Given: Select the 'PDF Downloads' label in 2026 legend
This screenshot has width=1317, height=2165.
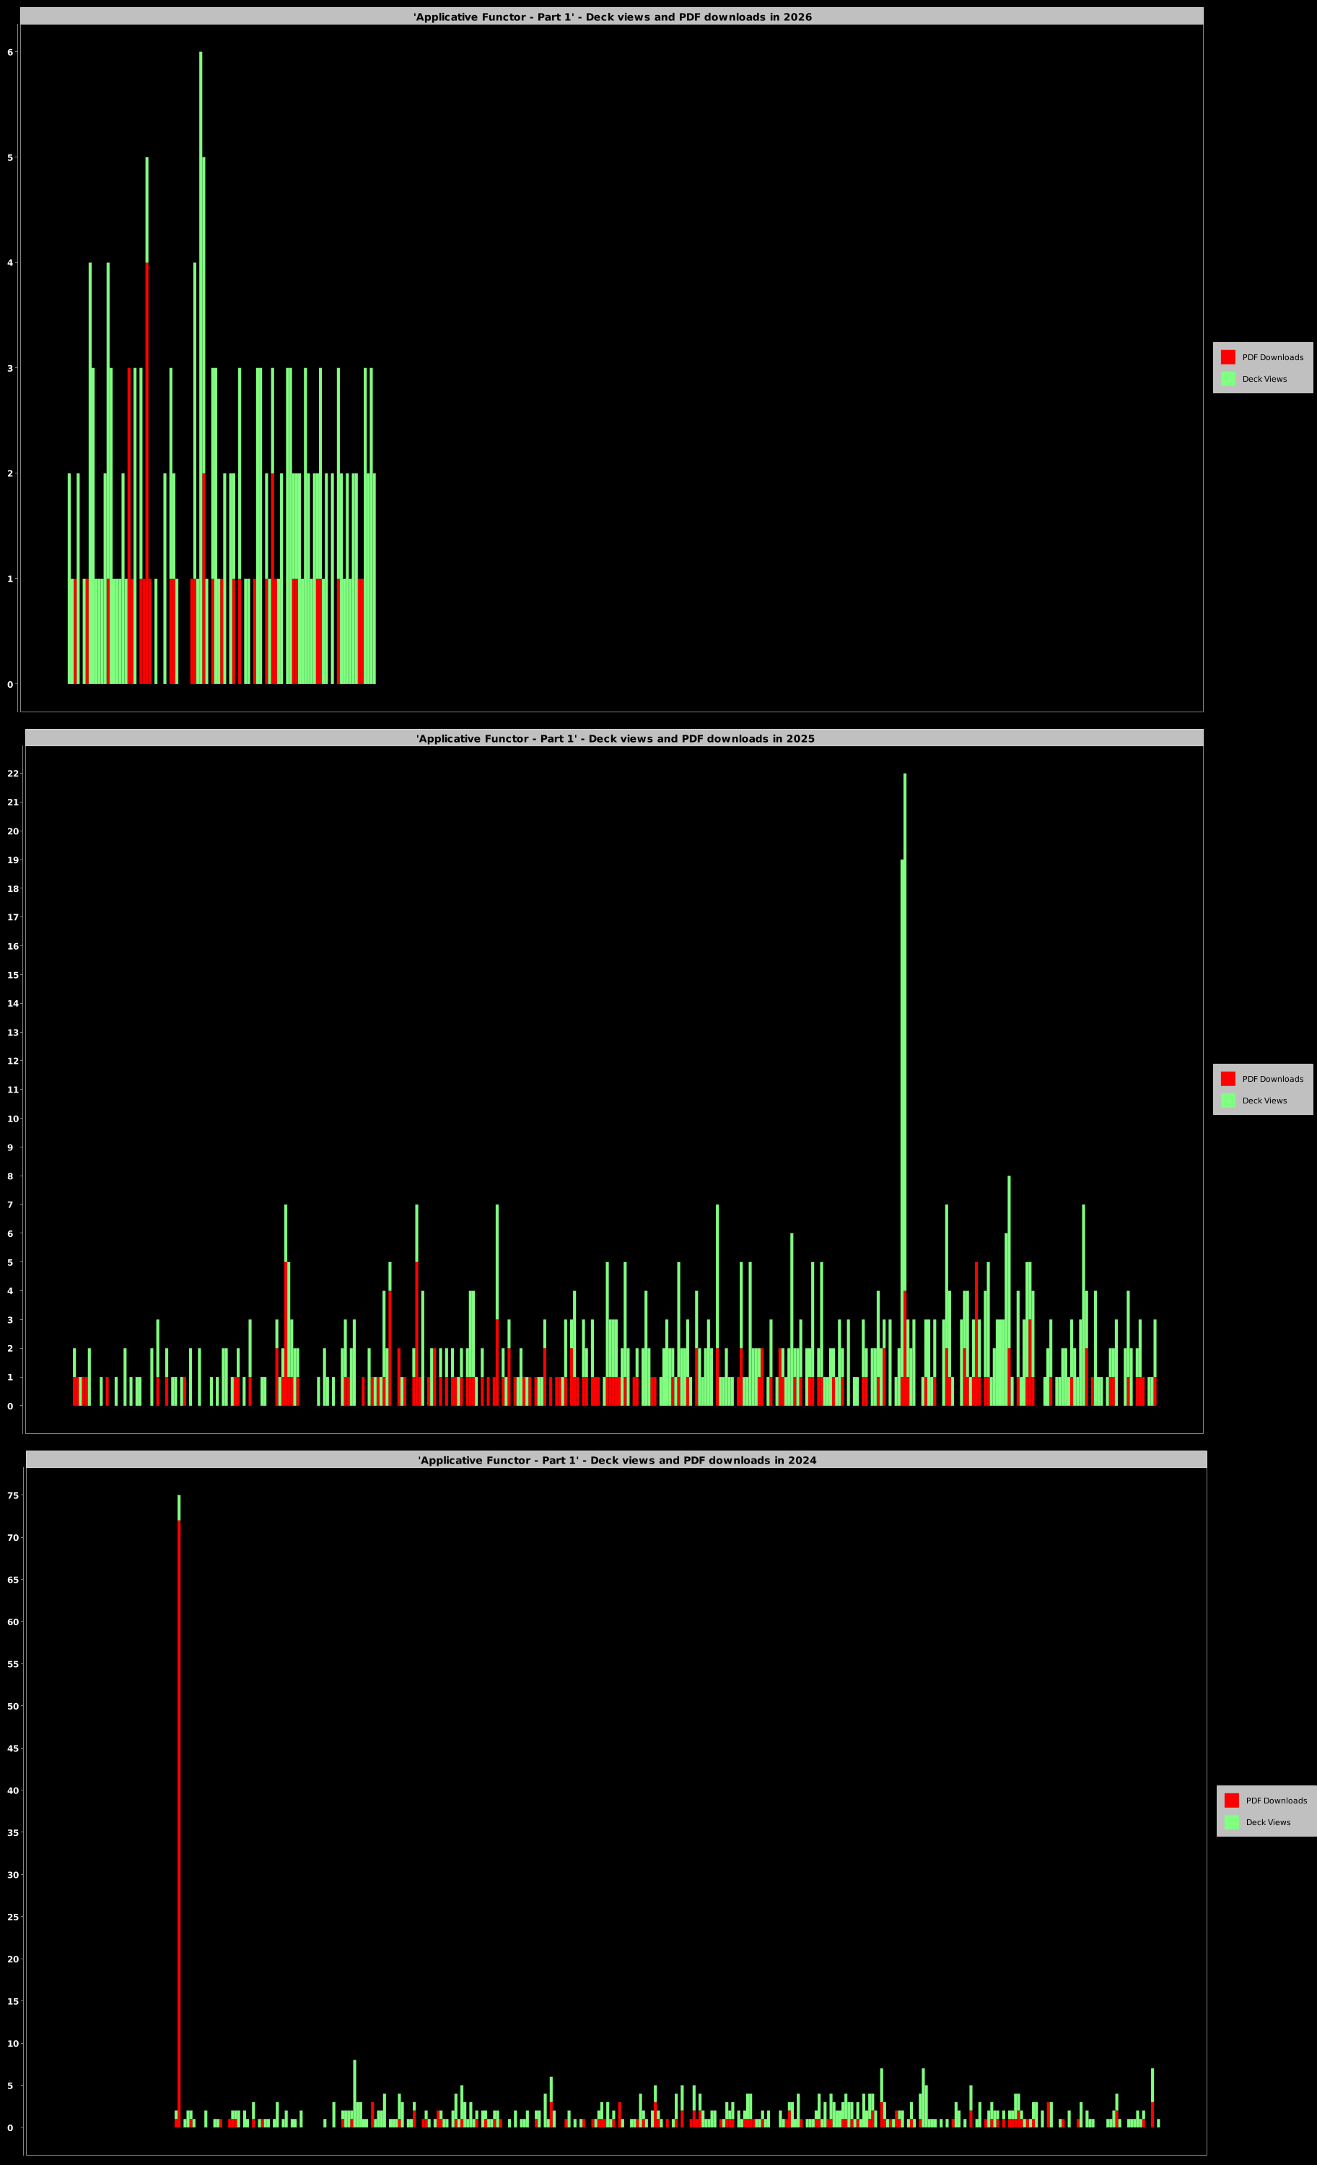Looking at the screenshot, I should click(x=1272, y=358).
